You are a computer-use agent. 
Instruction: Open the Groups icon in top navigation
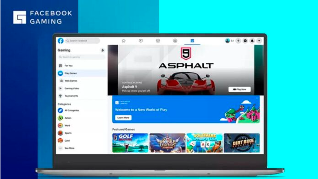pos(175,41)
